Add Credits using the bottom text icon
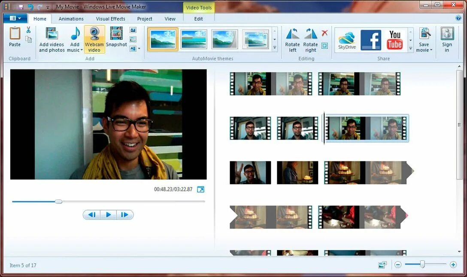467x277 pixels. [133, 48]
